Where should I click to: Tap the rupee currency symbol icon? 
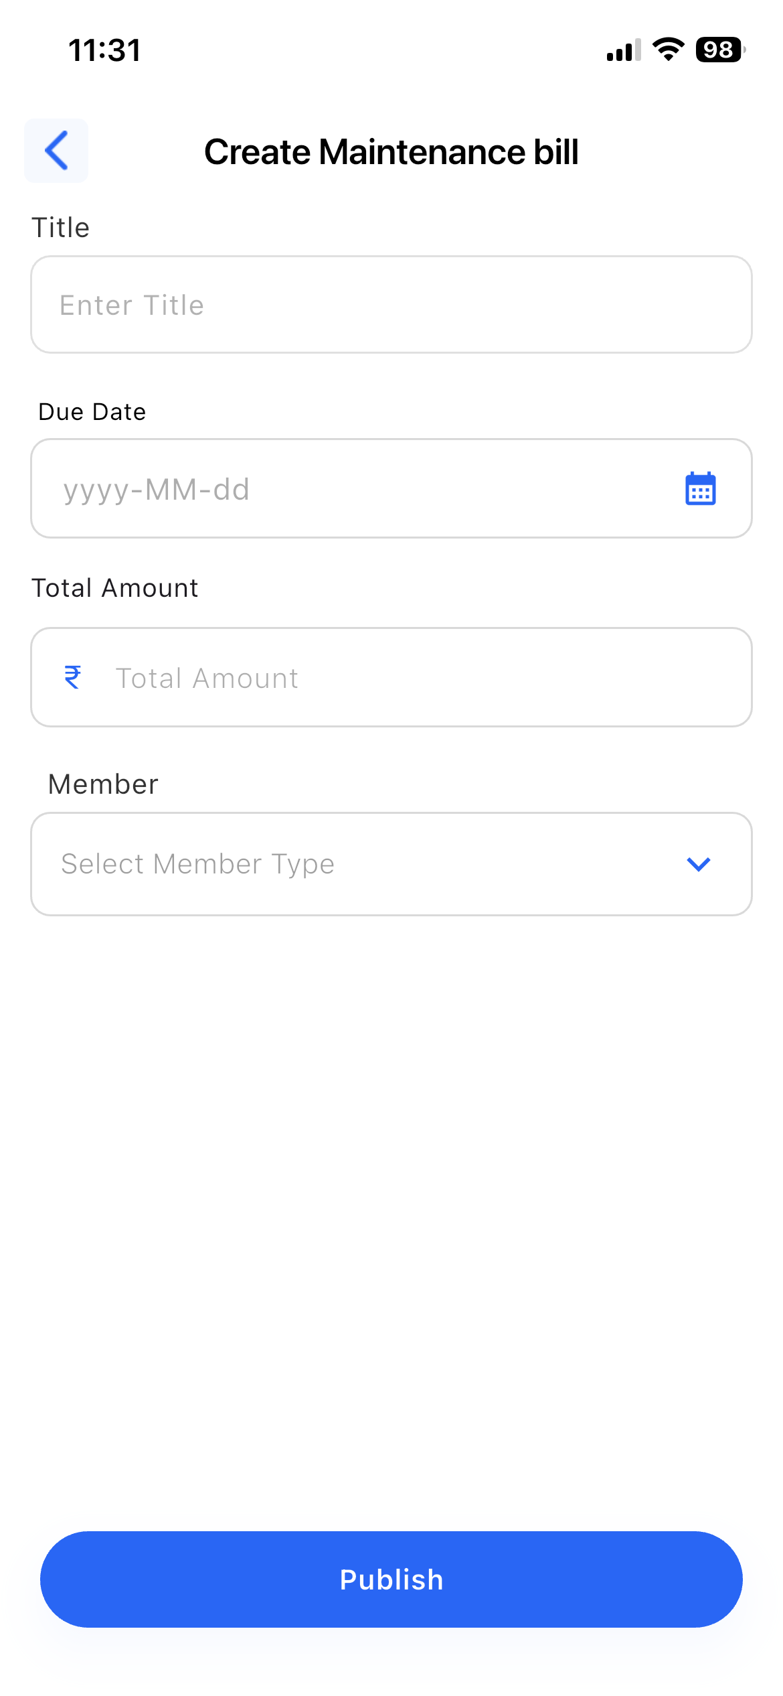click(72, 677)
